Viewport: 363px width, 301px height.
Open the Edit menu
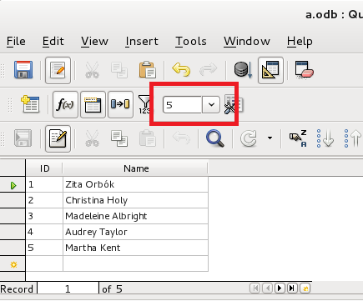click(x=53, y=41)
